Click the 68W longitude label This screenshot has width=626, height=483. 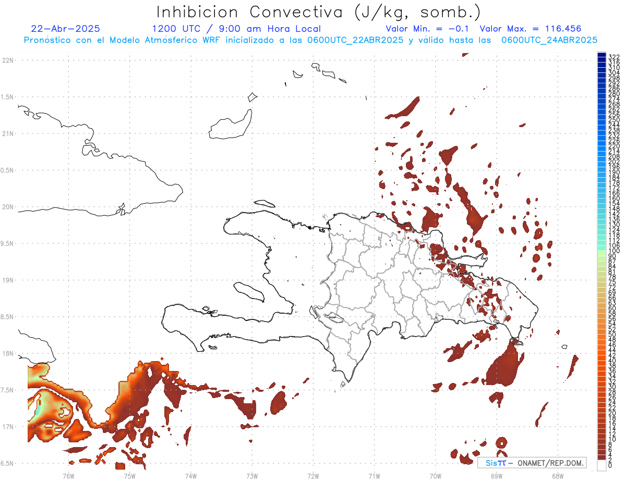pos(558,476)
